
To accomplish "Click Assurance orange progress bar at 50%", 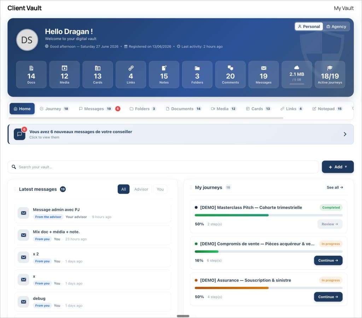I will 269,288.
